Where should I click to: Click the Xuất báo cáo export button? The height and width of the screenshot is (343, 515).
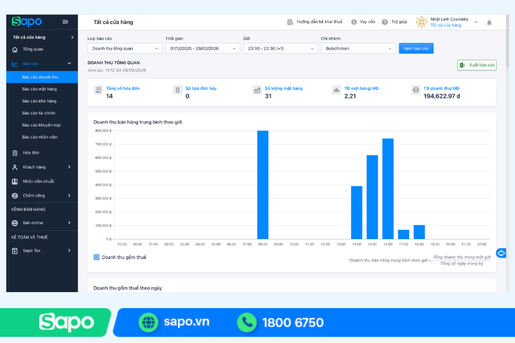tap(477, 65)
